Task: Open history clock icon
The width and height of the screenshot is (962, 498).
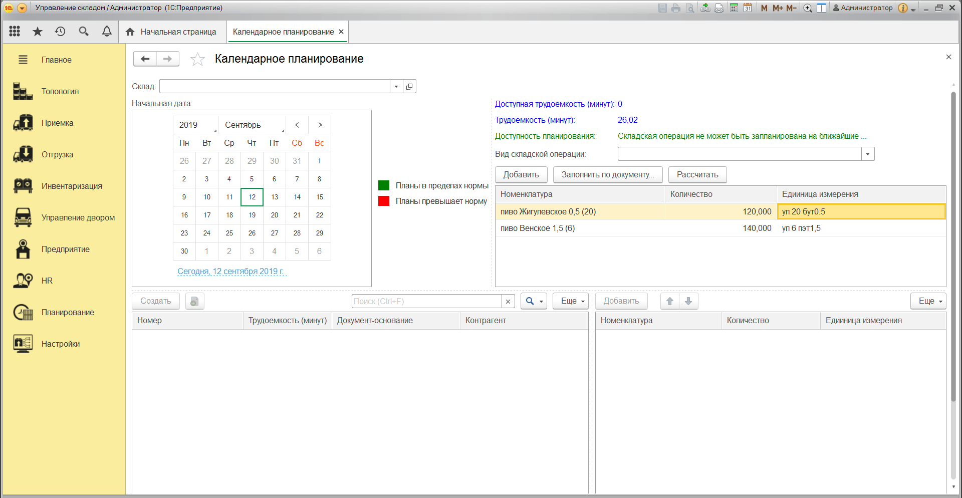Action: pyautogui.click(x=60, y=32)
